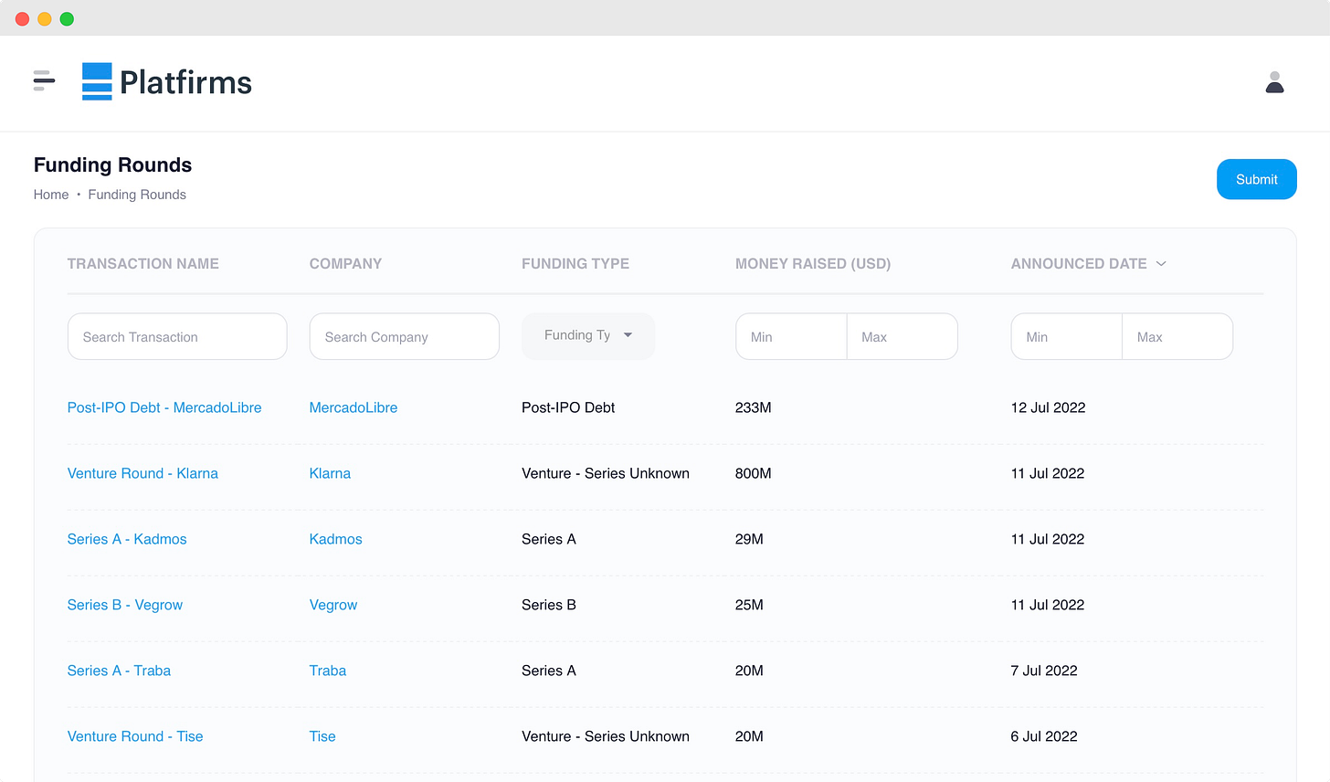1330x782 pixels.
Task: Select Kadmos row's 11 Jul 2022 date
Action: (1048, 539)
